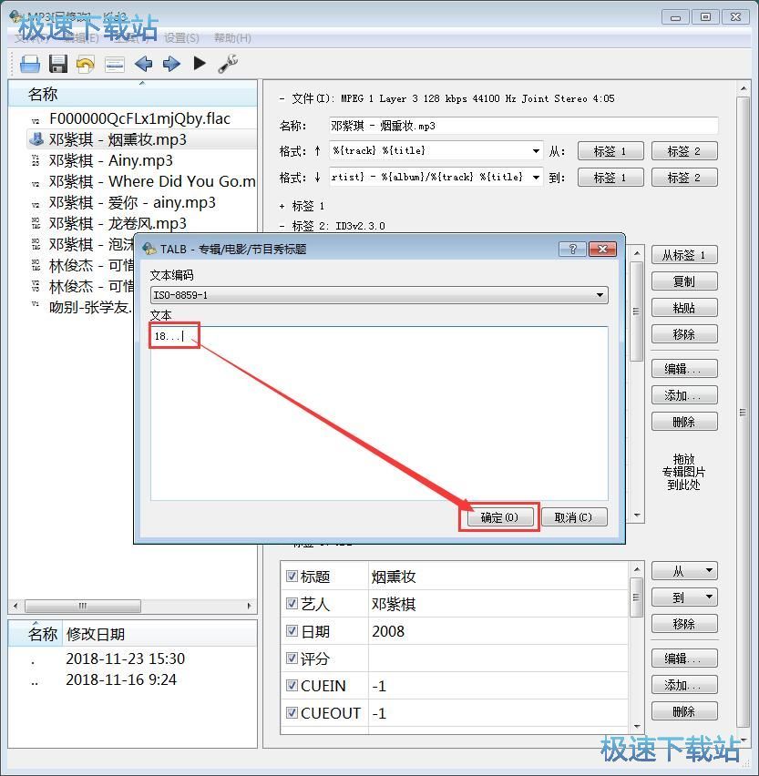Click 取消(C) to cancel dialog
759x776 pixels.
574,517
